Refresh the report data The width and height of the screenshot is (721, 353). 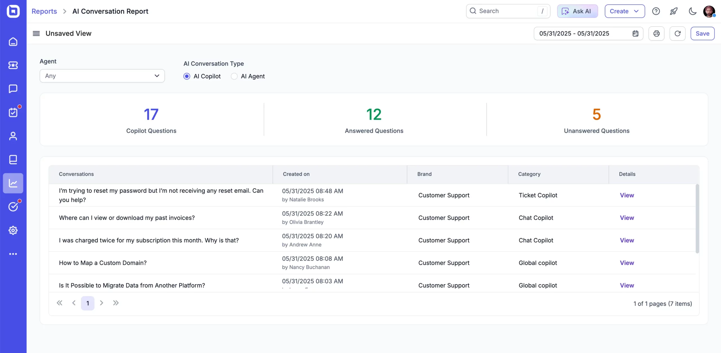[x=678, y=33]
